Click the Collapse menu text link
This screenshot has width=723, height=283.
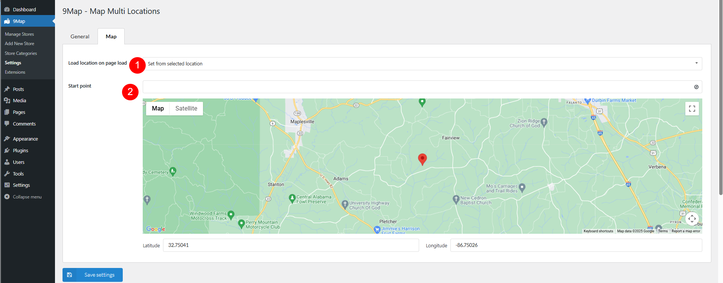tap(27, 197)
